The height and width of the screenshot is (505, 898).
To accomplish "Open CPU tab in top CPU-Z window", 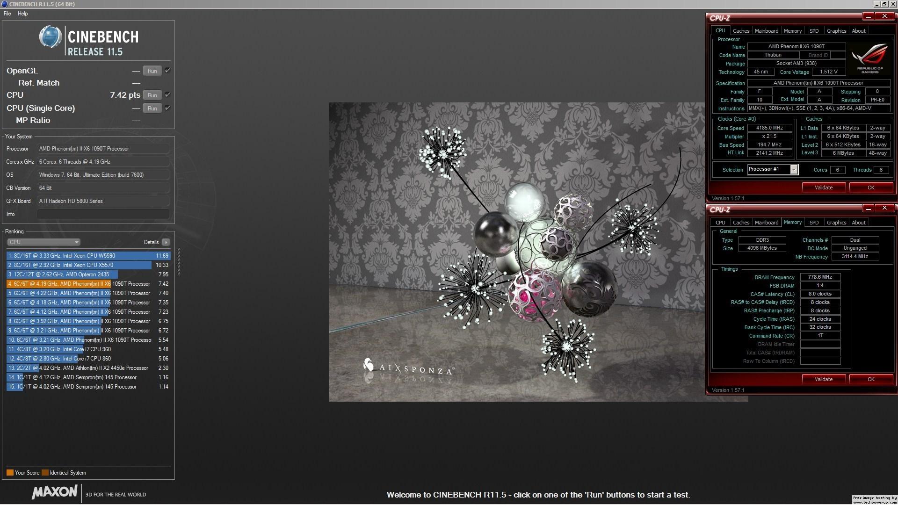I will coord(720,30).
